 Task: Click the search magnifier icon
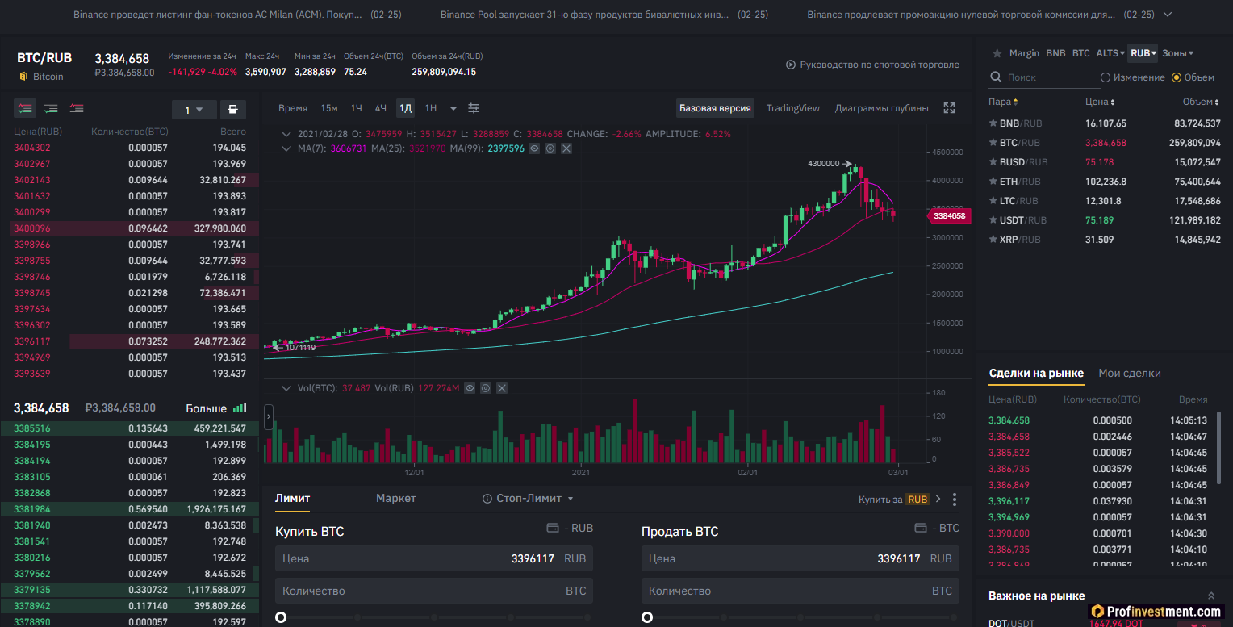click(x=997, y=77)
